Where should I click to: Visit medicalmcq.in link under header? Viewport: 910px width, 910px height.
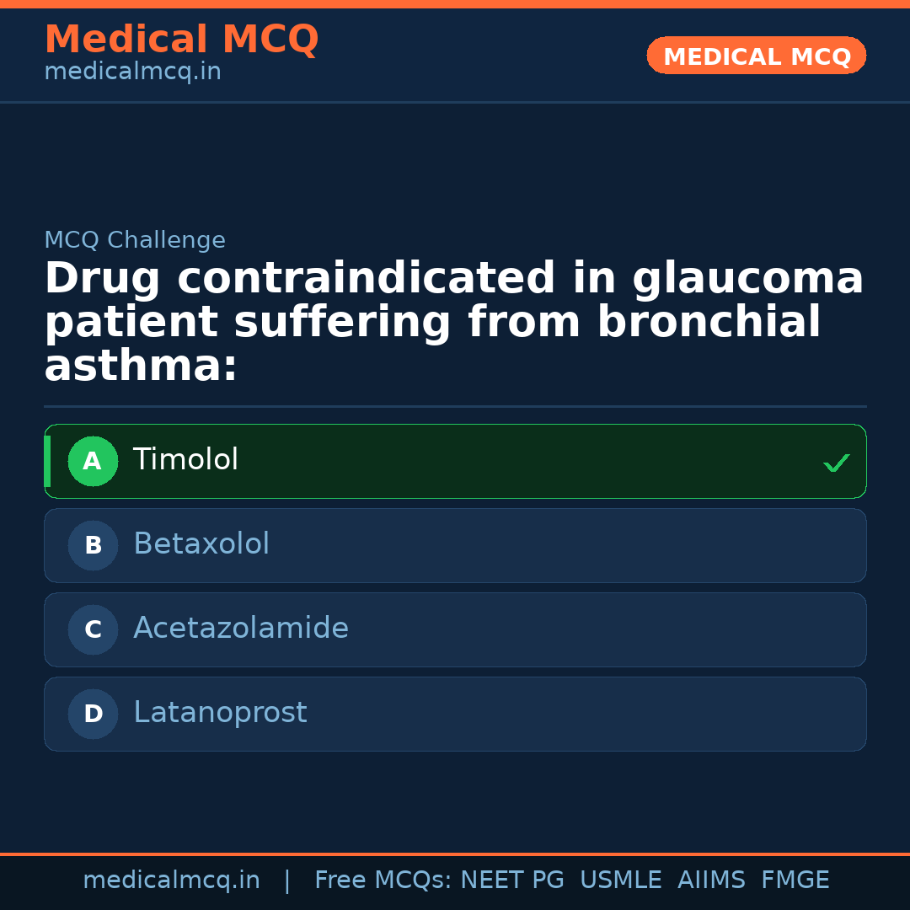pyautogui.click(x=132, y=72)
